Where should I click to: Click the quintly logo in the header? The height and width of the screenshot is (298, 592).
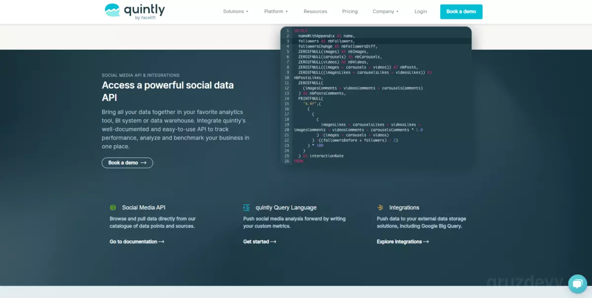tap(135, 11)
